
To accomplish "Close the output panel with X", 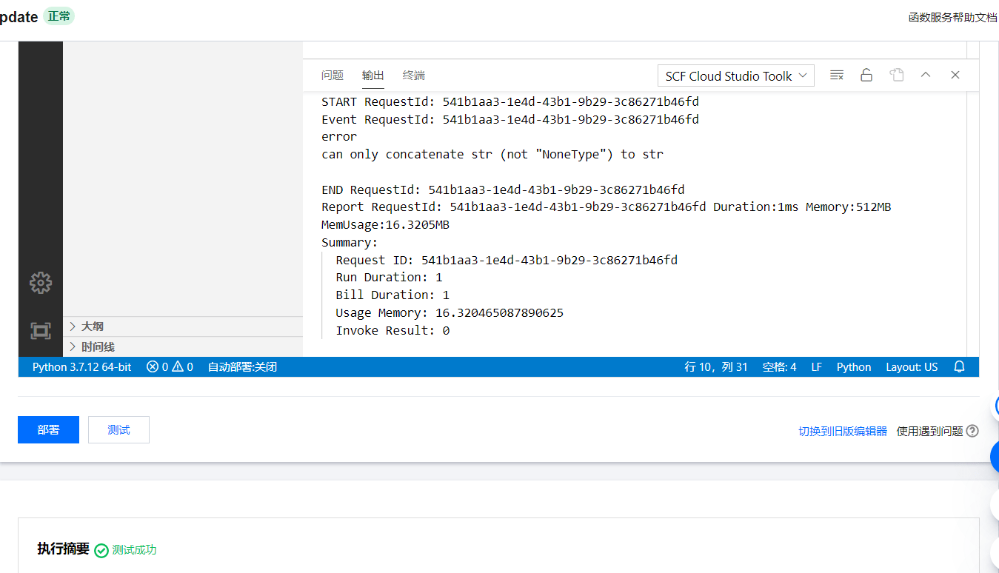I will click(x=955, y=75).
